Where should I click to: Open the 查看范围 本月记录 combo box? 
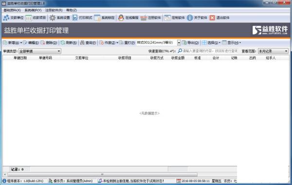273,51
